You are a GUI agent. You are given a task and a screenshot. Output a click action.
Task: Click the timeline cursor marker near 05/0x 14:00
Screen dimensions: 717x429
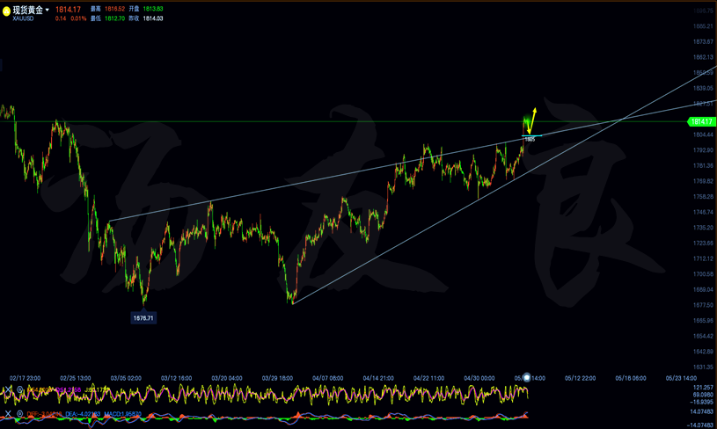tap(526, 378)
